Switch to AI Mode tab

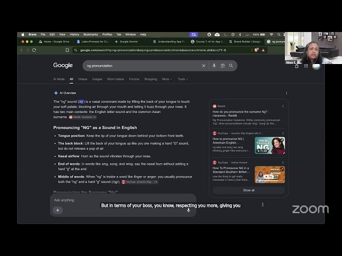point(59,79)
